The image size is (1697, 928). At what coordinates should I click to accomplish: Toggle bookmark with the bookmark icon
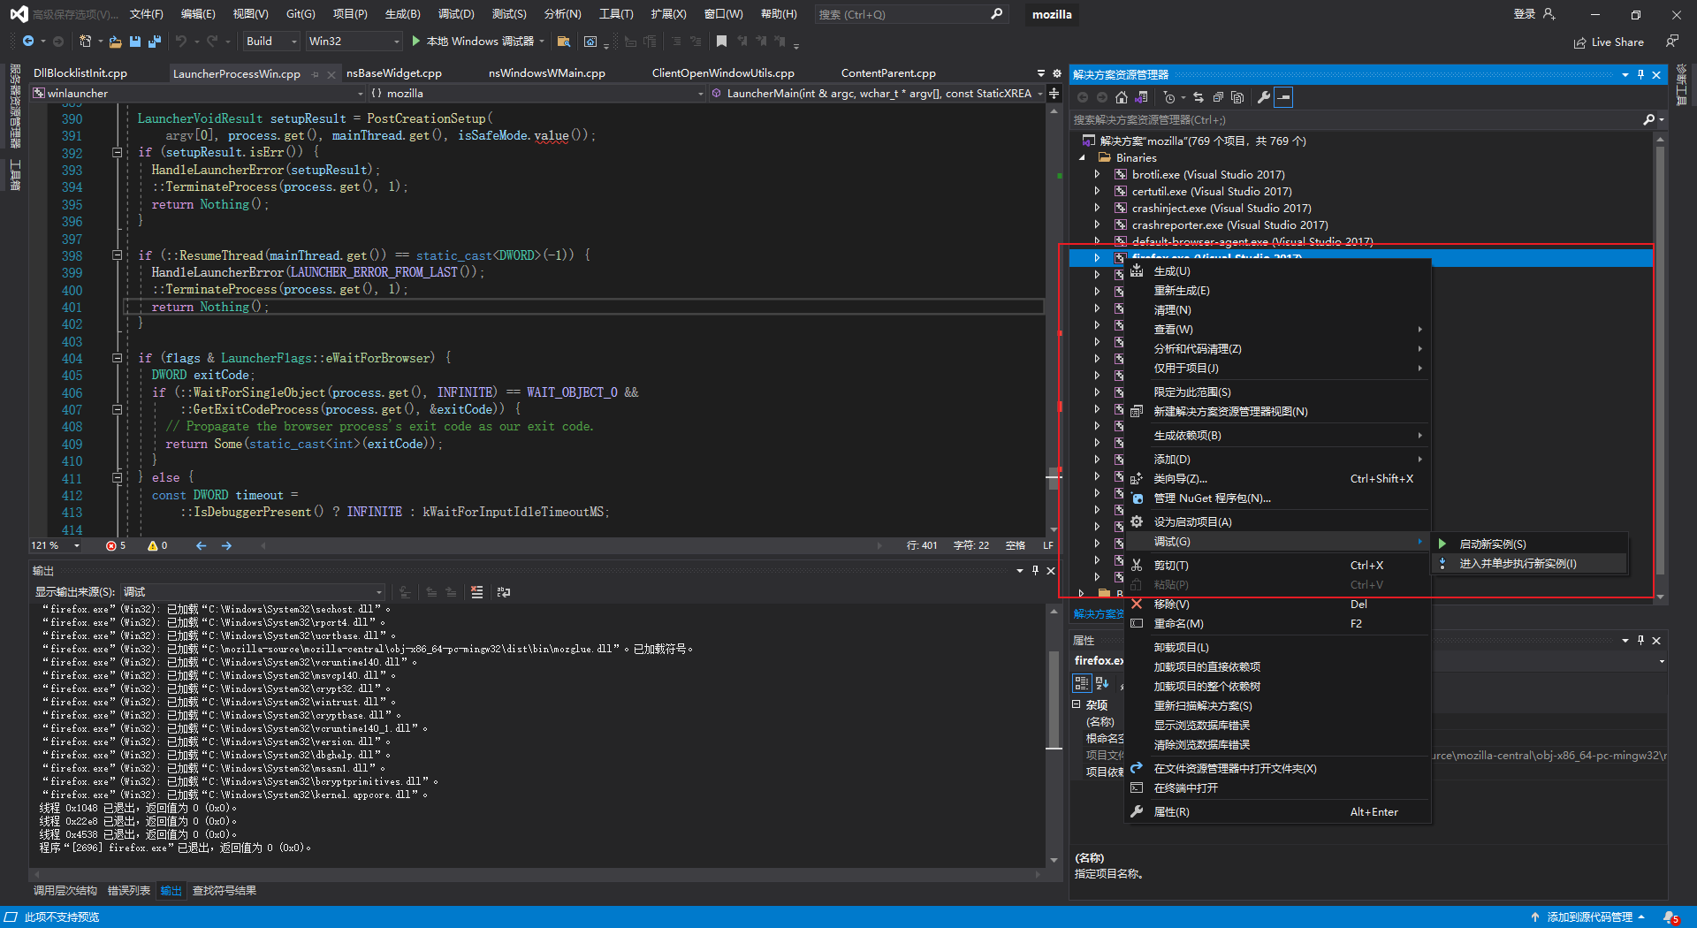pos(721,42)
